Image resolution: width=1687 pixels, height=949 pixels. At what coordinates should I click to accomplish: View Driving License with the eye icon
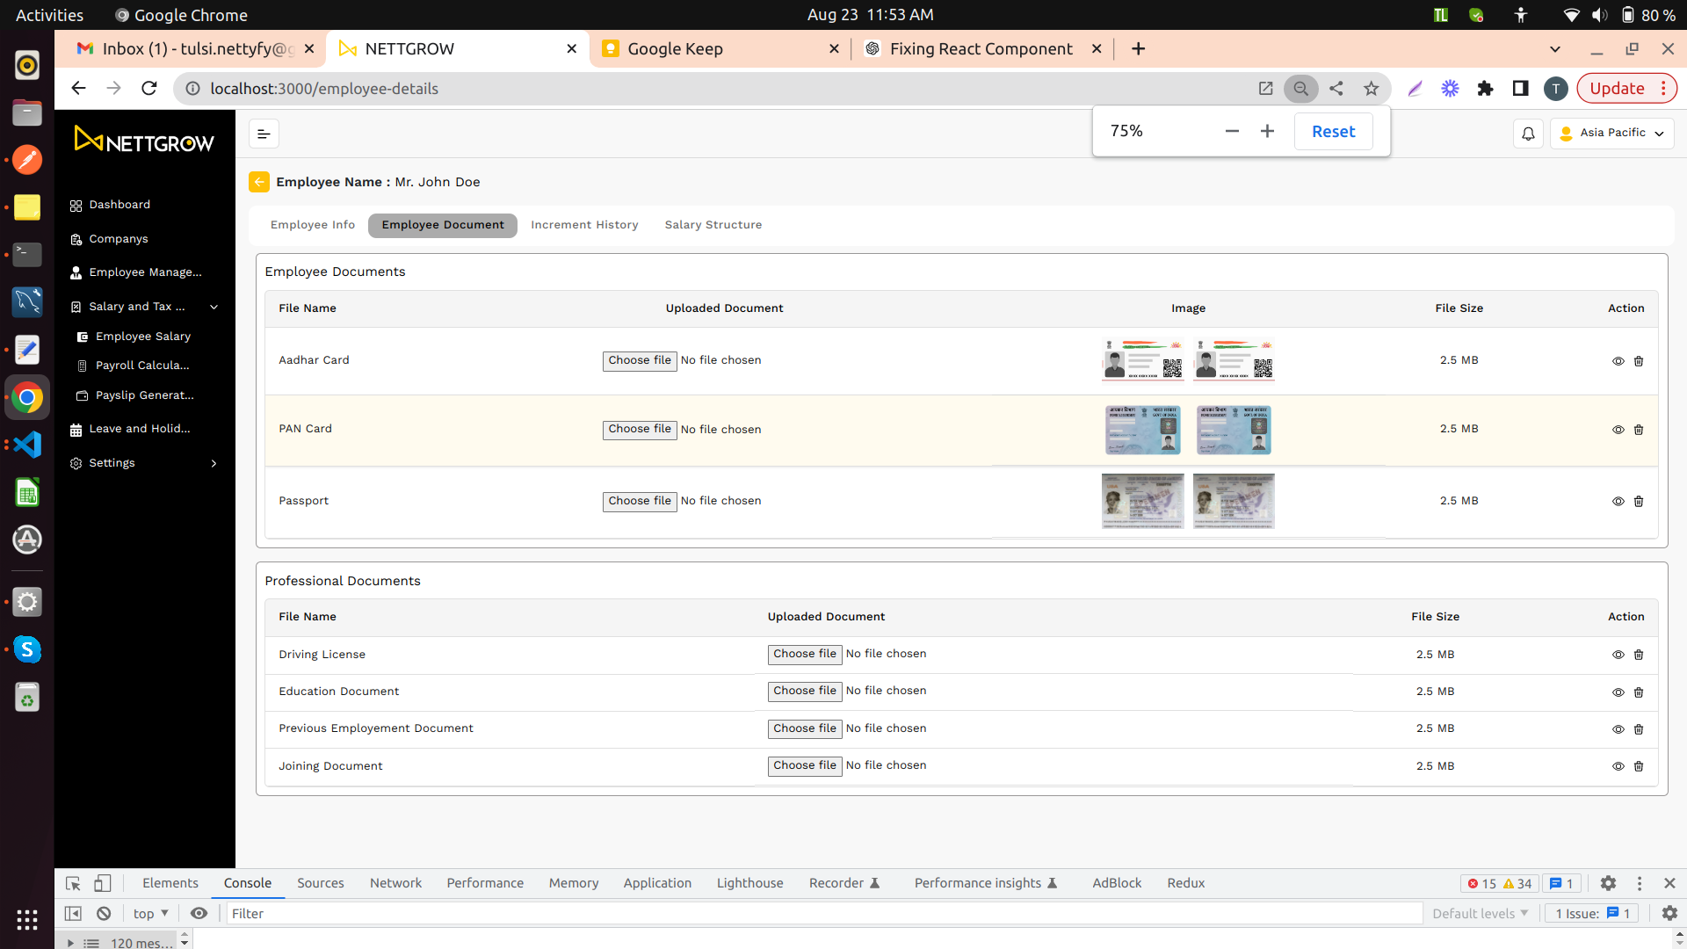pyautogui.click(x=1618, y=655)
